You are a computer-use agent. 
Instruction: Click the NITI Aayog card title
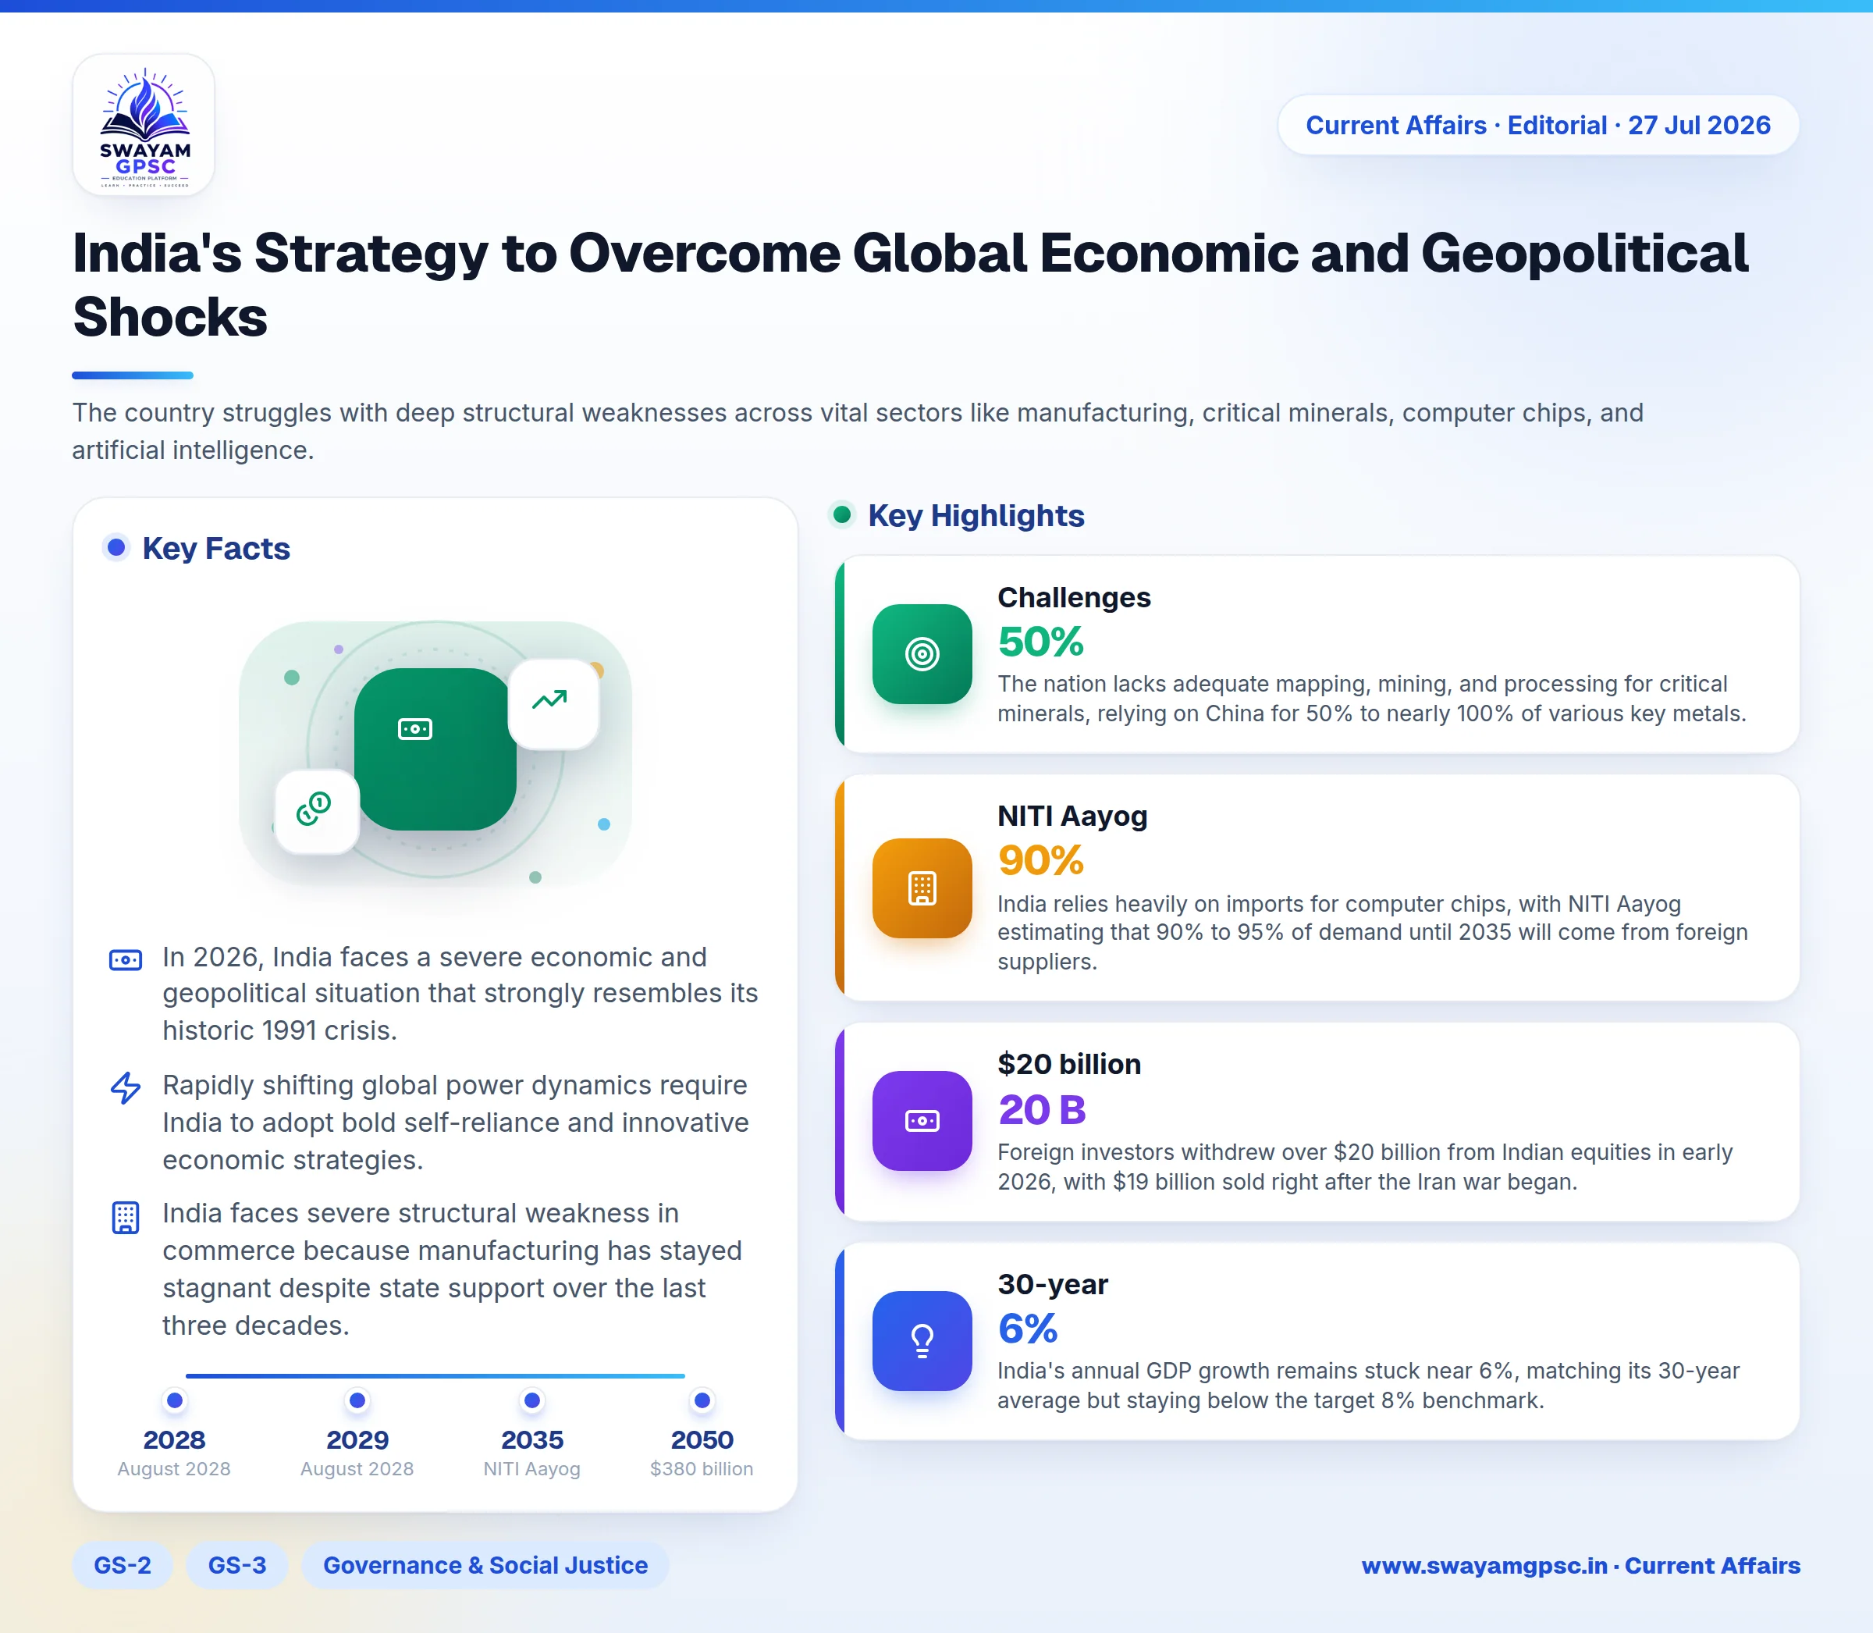click(1072, 816)
